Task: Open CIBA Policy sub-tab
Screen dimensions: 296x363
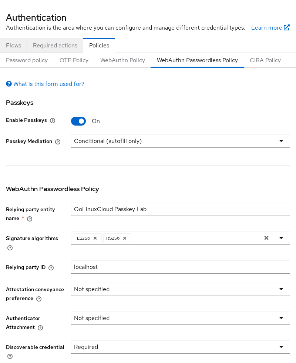Action: tap(265, 60)
